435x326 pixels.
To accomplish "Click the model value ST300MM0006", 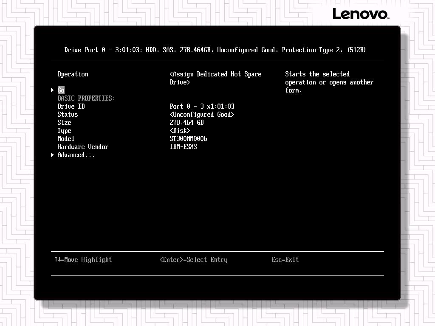I will pyautogui.click(x=188, y=139).
